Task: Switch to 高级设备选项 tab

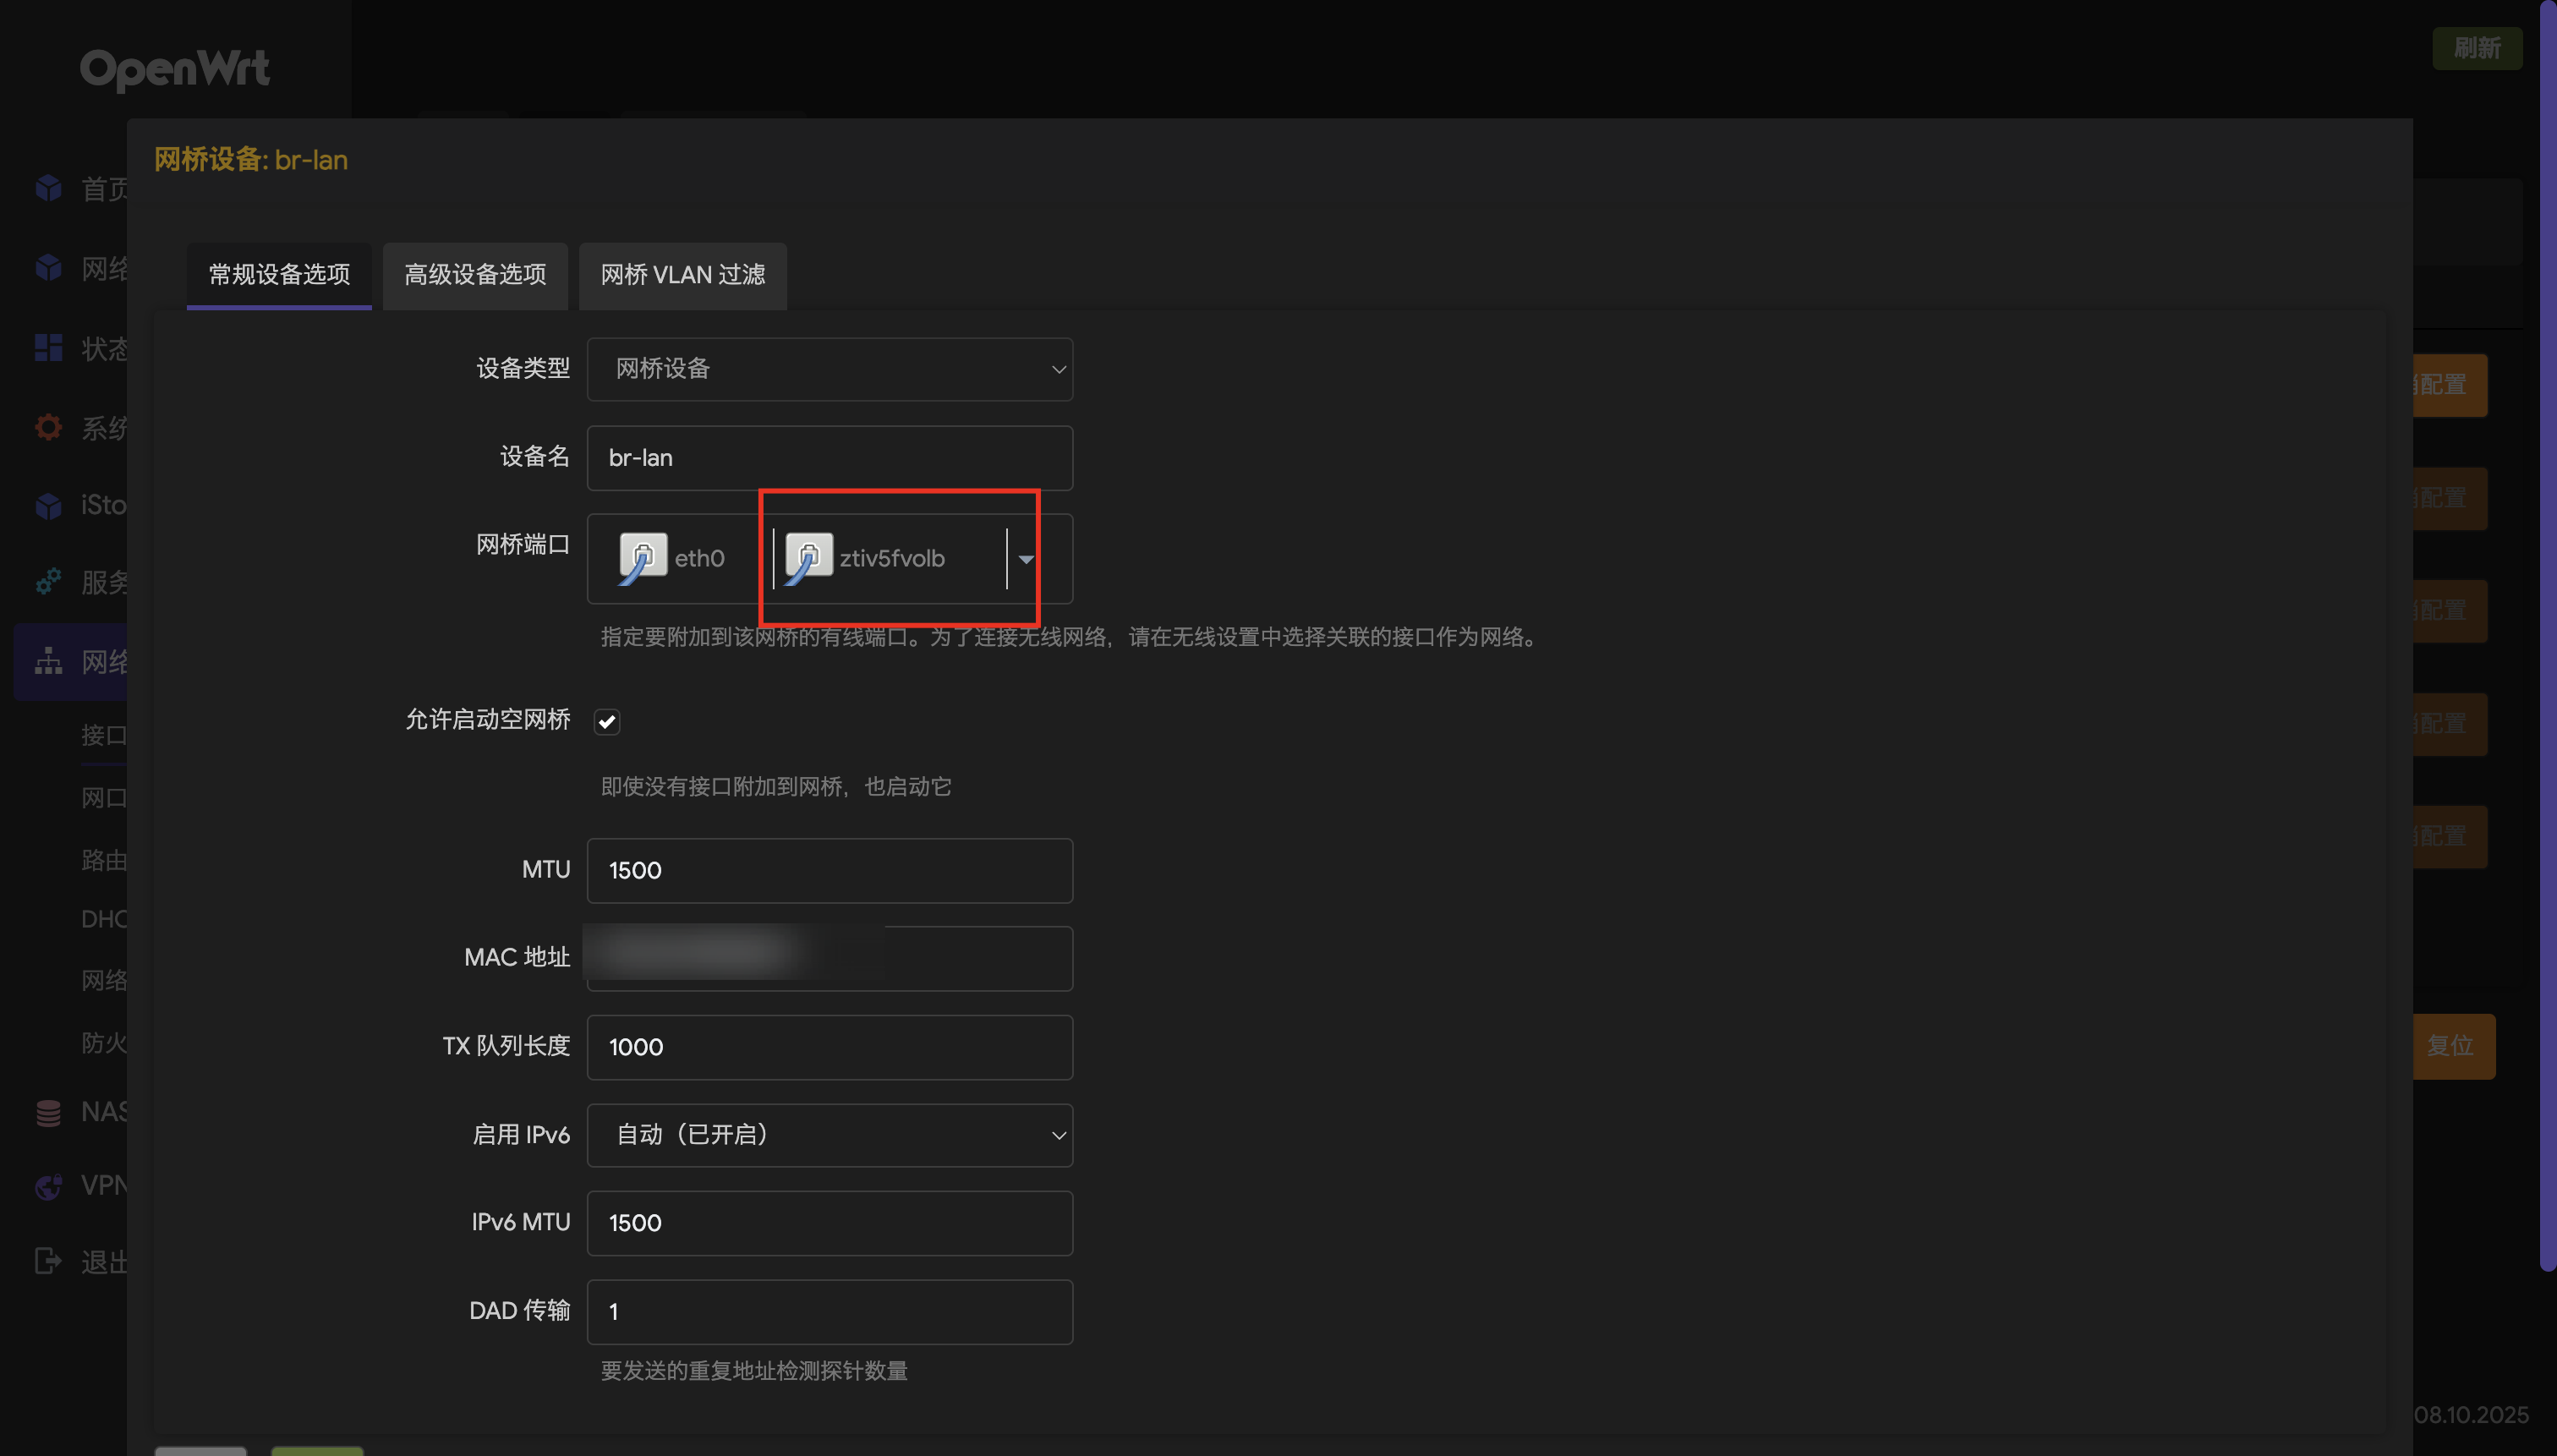Action: pos(475,275)
